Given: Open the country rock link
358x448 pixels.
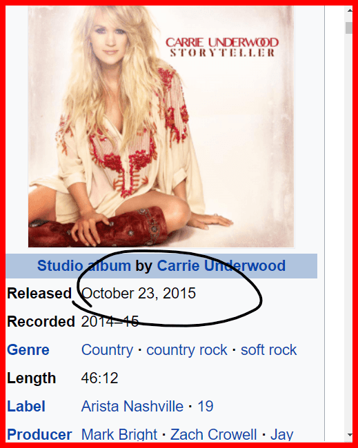Looking at the screenshot, I should click(187, 350).
